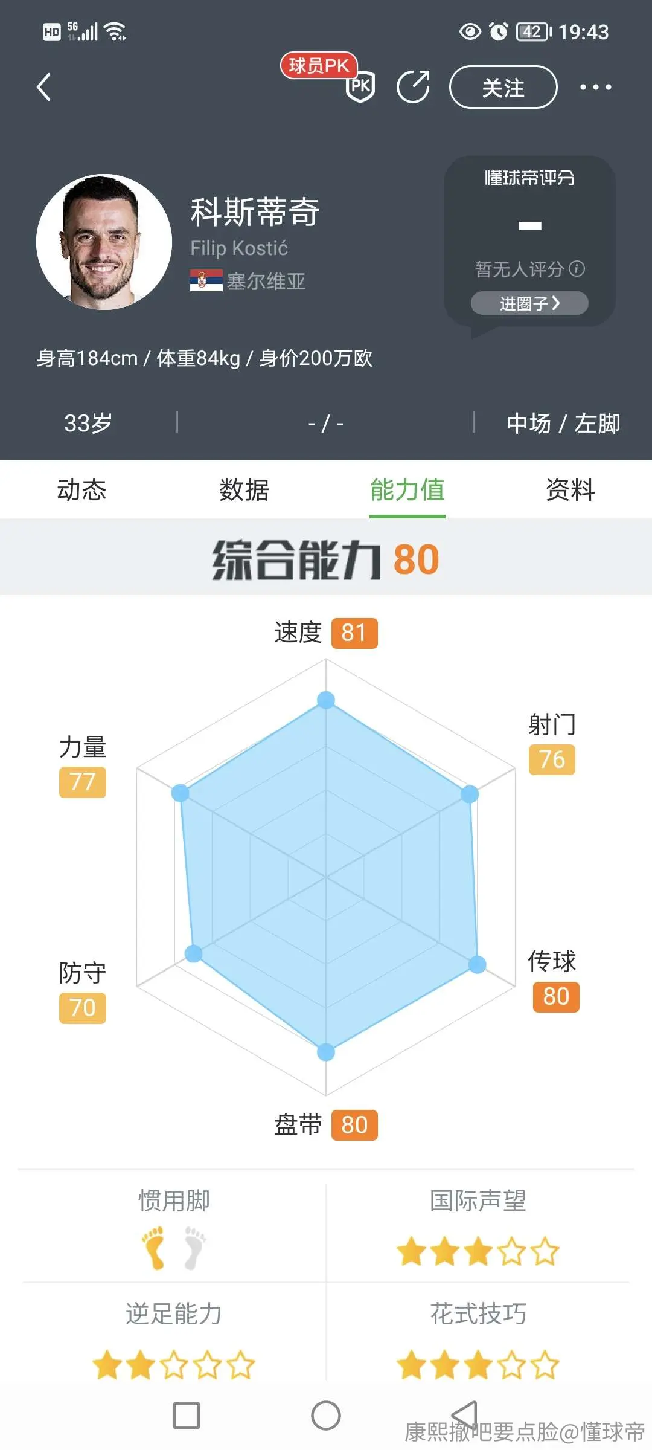Tap the Serbia flag icon
This screenshot has width=652, height=1450.
[206, 280]
